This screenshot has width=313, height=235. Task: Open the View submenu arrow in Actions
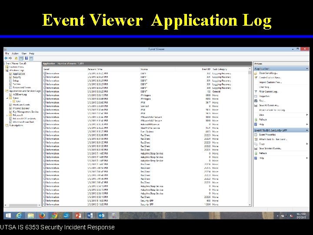(x=307, y=115)
